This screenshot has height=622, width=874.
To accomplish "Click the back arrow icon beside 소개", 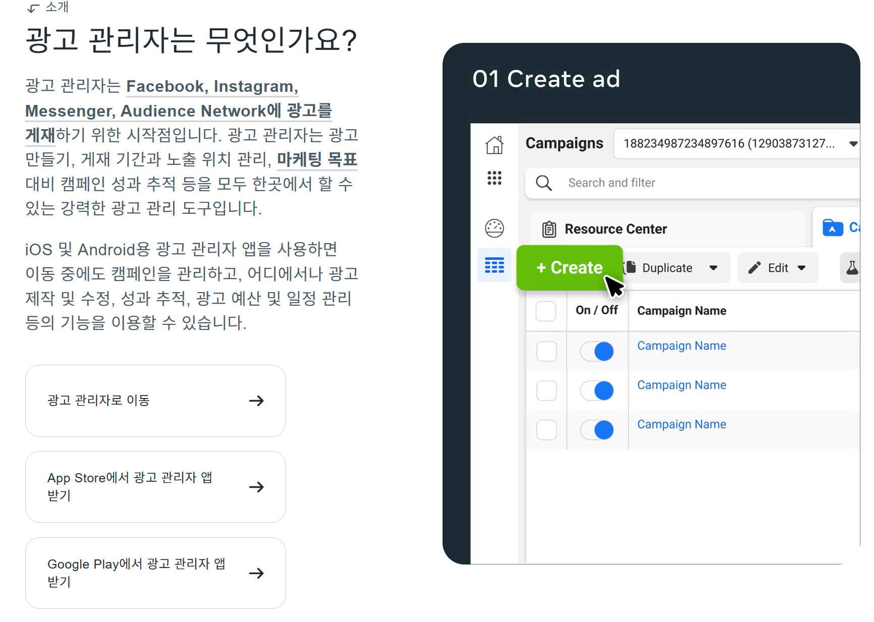I will (x=33, y=9).
